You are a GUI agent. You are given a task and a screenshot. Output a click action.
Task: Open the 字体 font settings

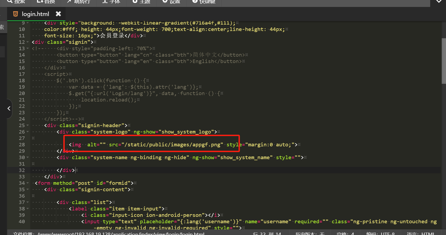[x=111, y=2]
